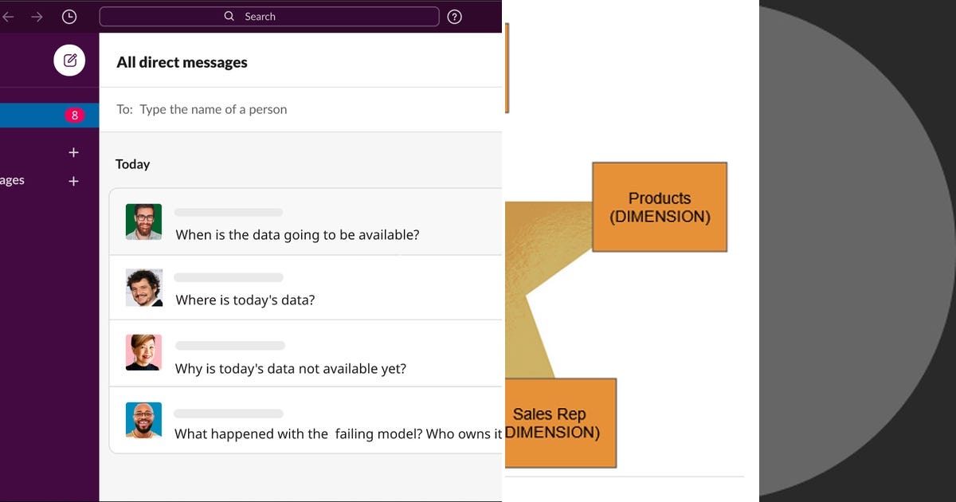Open message 'When is the data going to be available?'

pyautogui.click(x=297, y=234)
